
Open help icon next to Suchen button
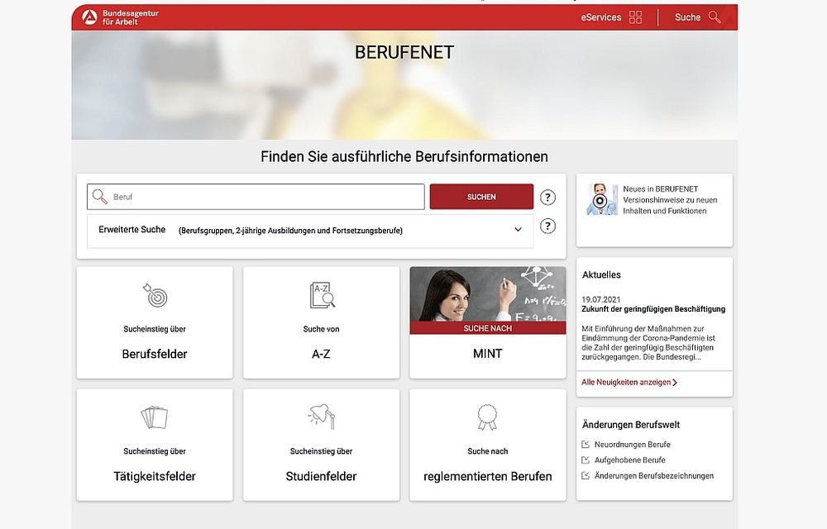coord(547,198)
